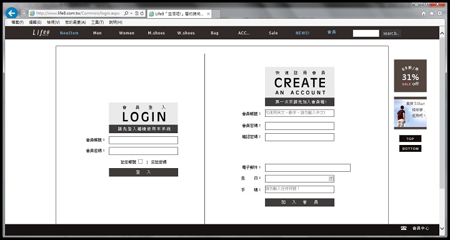Open the 31% SALE off banner
Viewport: 450px width, 240px height.
pyautogui.click(x=410, y=76)
